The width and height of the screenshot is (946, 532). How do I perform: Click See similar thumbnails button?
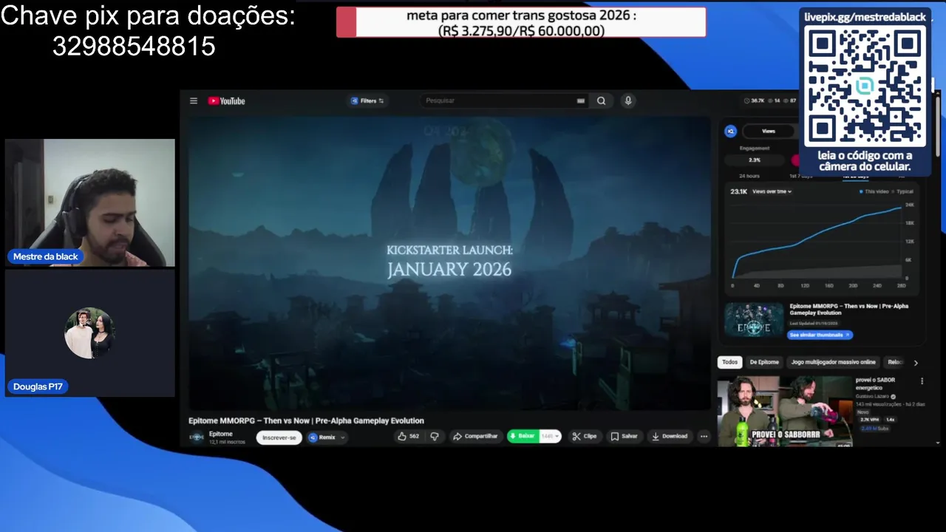tap(820, 335)
